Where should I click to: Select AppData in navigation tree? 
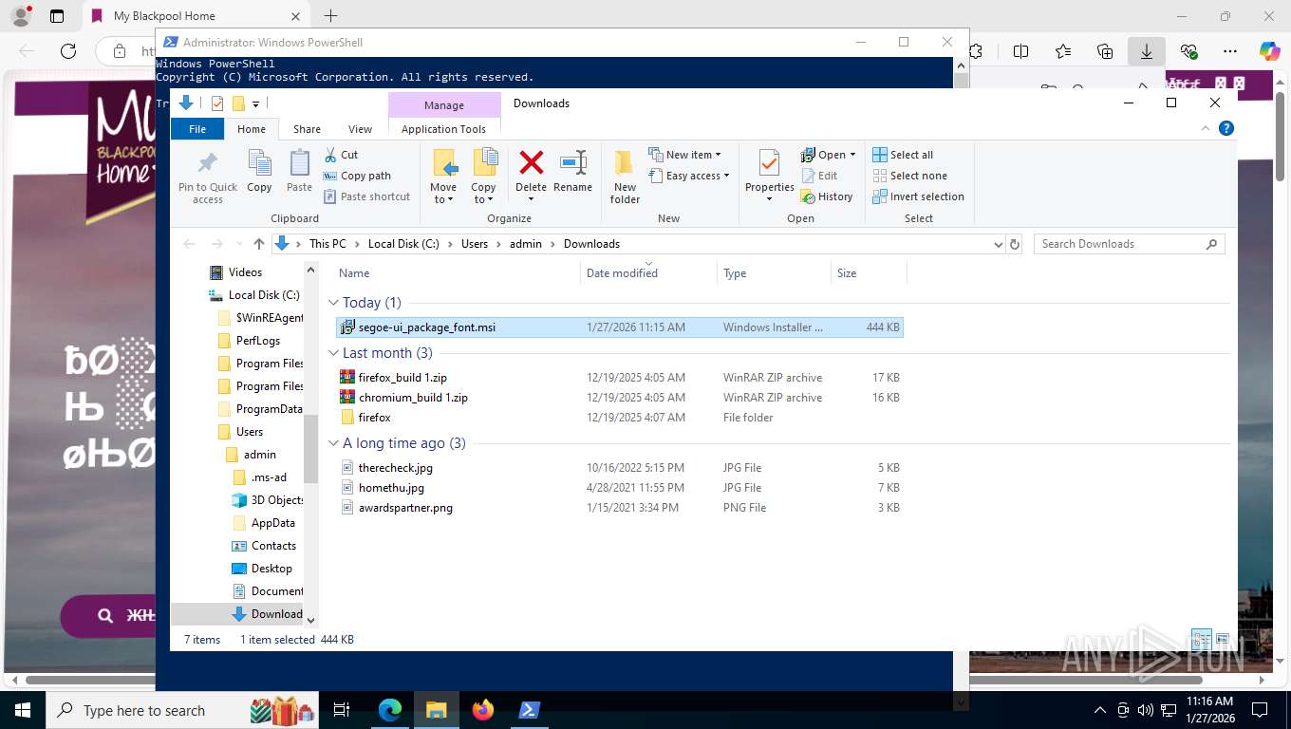[272, 523]
